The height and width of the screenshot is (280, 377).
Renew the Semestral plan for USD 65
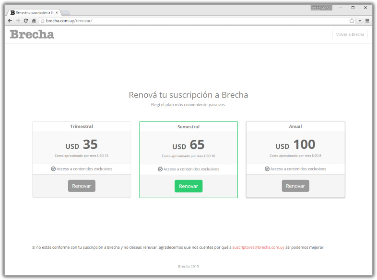click(x=188, y=186)
